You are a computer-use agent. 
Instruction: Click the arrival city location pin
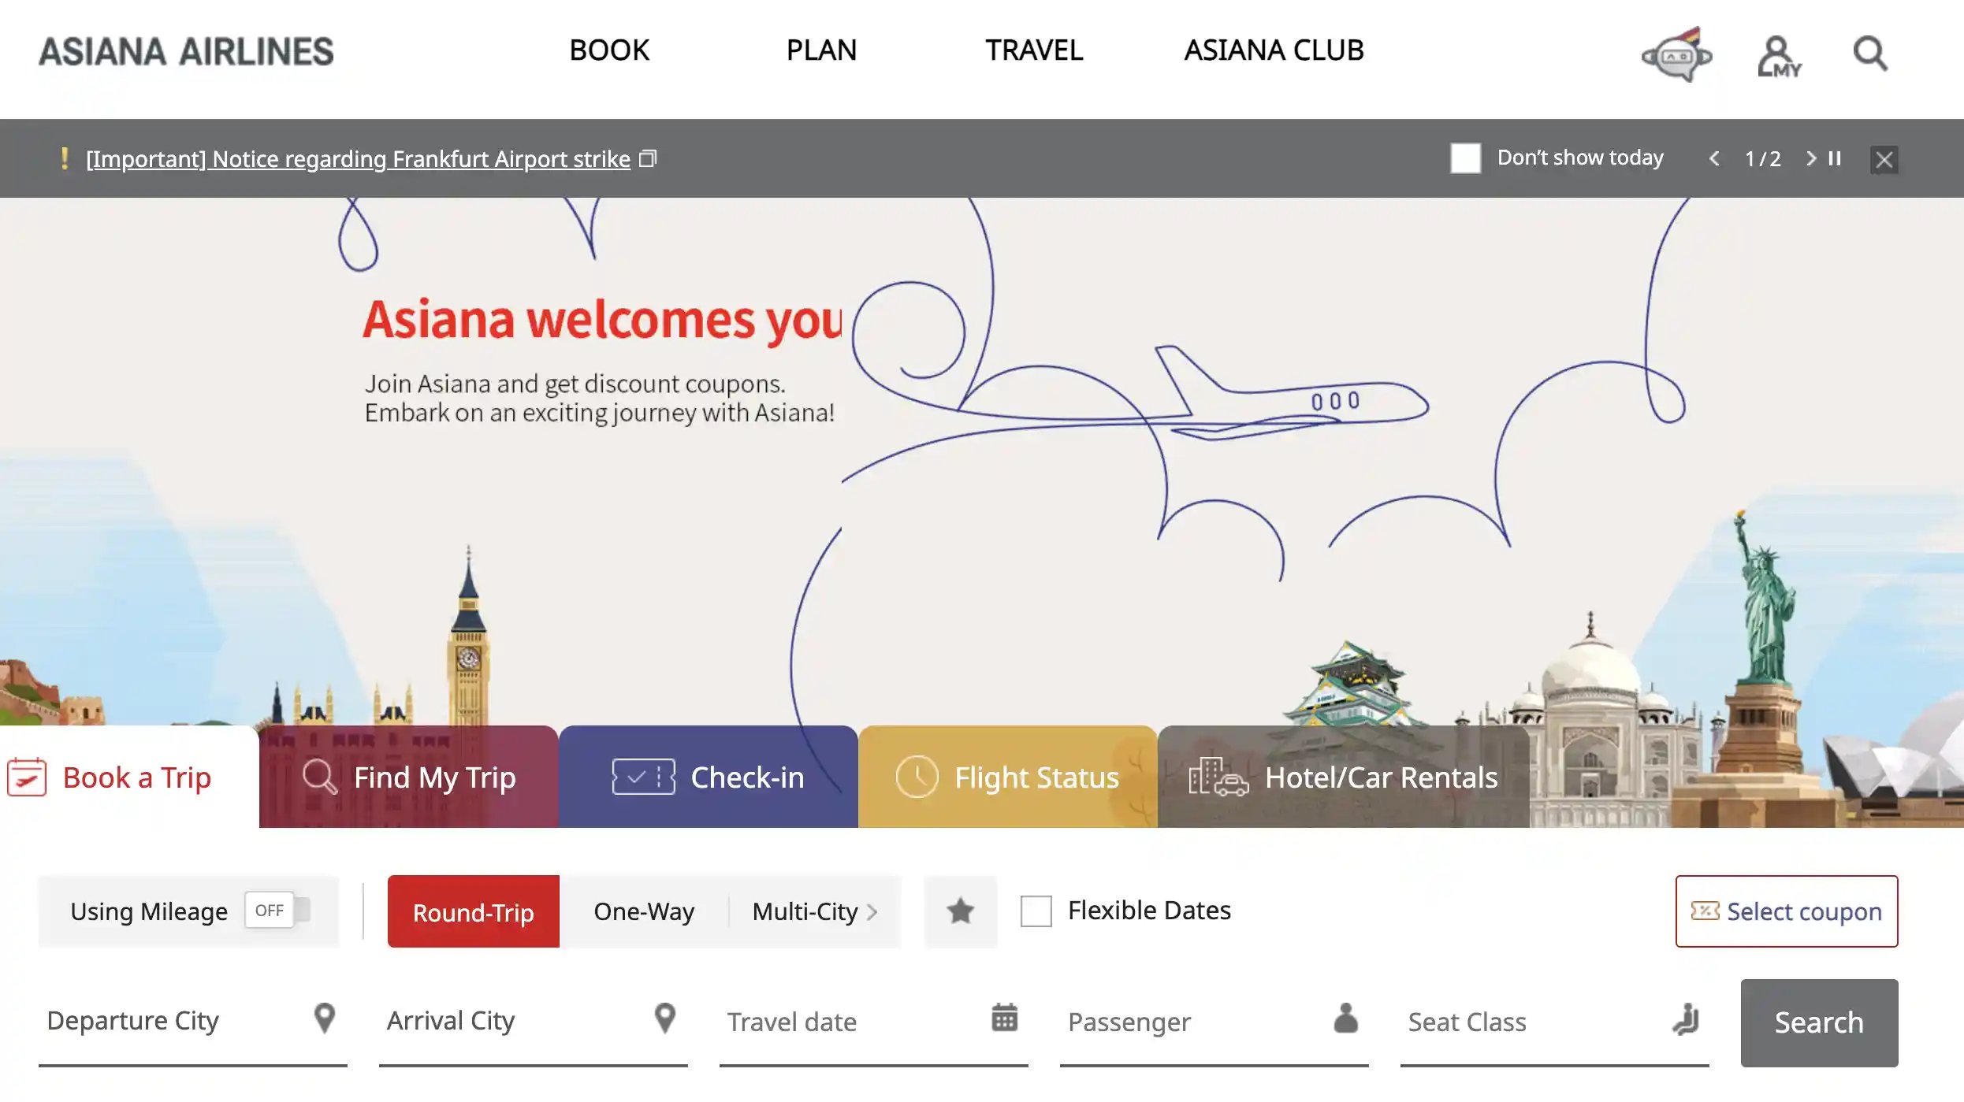click(665, 1018)
